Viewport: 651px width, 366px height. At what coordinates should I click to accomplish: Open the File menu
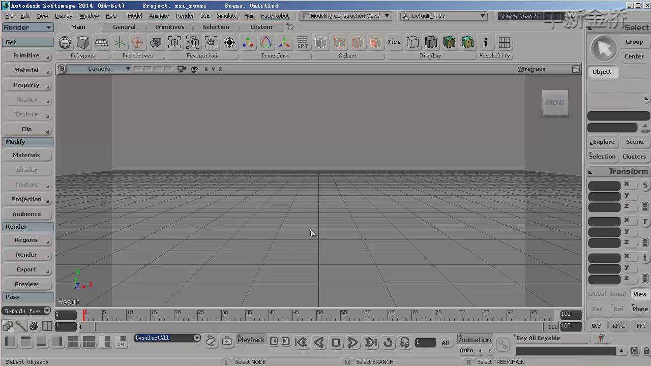(9, 16)
